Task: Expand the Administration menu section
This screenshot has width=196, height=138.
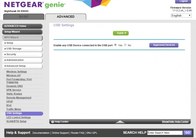Action: pyautogui.click(x=22, y=60)
